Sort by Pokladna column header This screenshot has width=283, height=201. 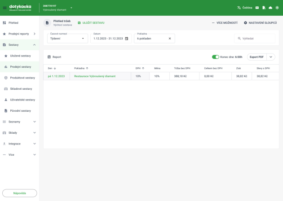click(x=81, y=68)
